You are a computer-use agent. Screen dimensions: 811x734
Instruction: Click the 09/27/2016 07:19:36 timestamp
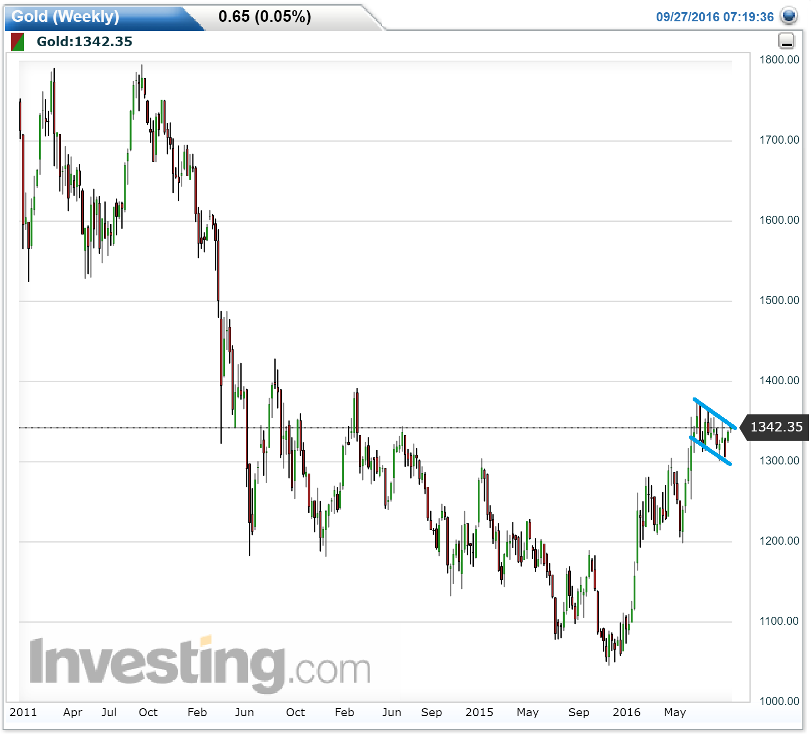coord(715,17)
